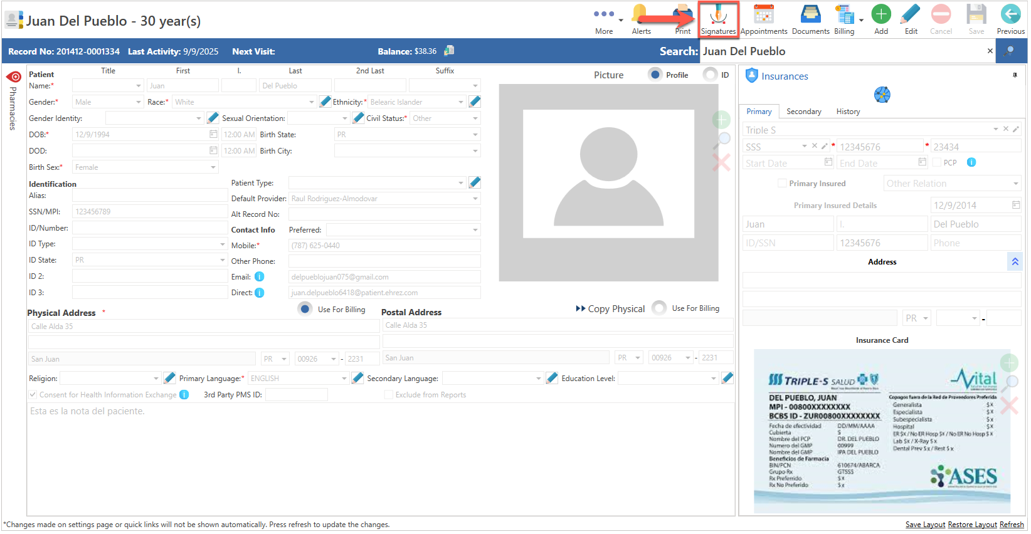This screenshot has width=1031, height=534.
Task: Click the Mobile phone field
Action: click(384, 246)
